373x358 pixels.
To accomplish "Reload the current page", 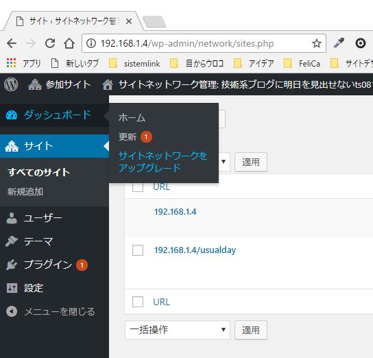I will [x=50, y=43].
